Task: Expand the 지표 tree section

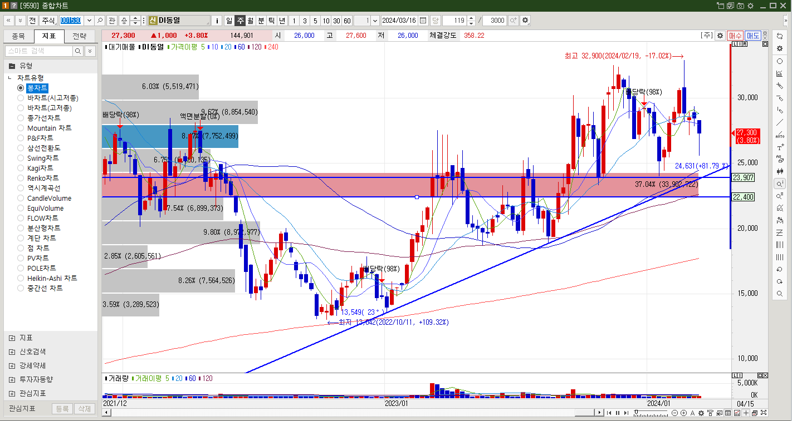Action: [x=12, y=338]
